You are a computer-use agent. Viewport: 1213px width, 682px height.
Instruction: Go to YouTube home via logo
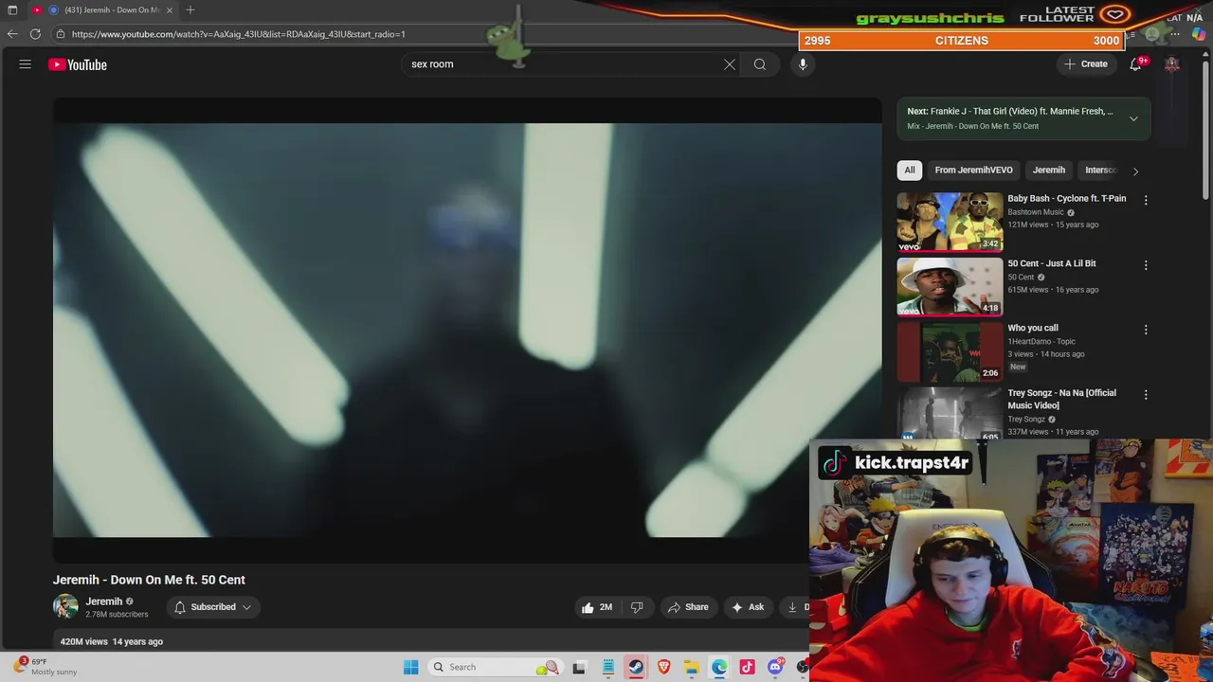coord(78,64)
